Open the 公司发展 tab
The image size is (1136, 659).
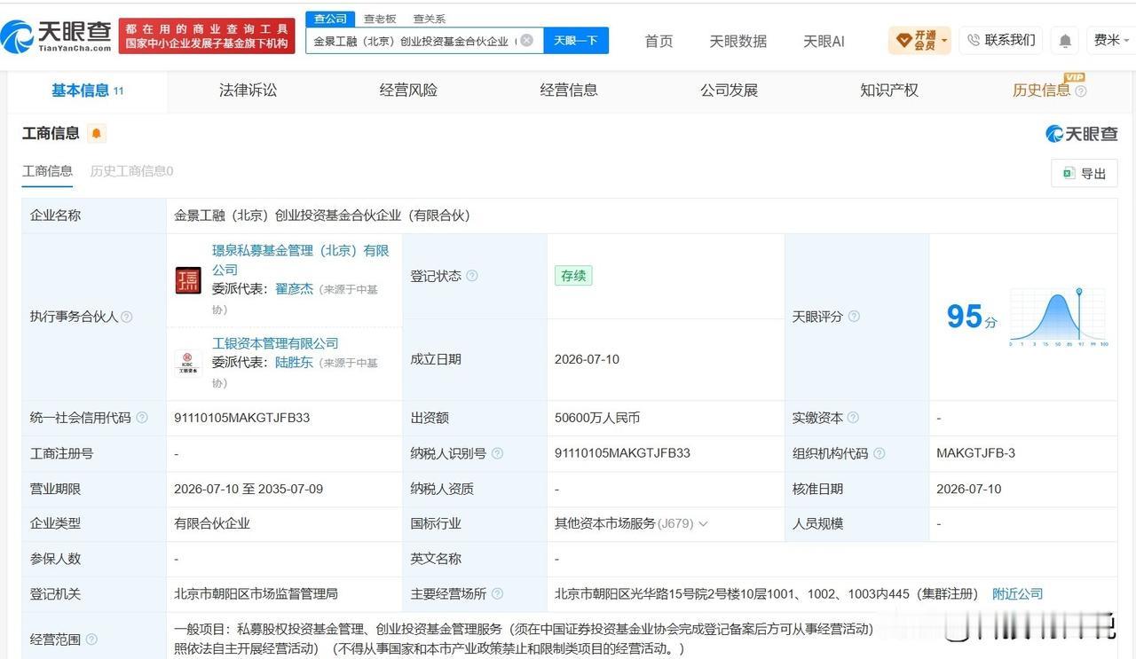[x=729, y=90]
